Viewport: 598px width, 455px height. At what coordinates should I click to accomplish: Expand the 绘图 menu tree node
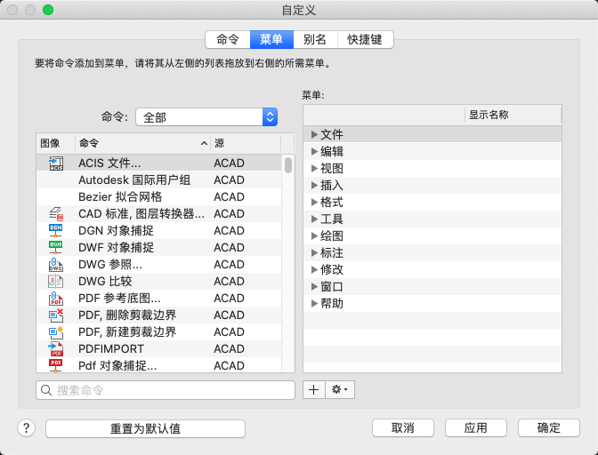[x=314, y=235]
